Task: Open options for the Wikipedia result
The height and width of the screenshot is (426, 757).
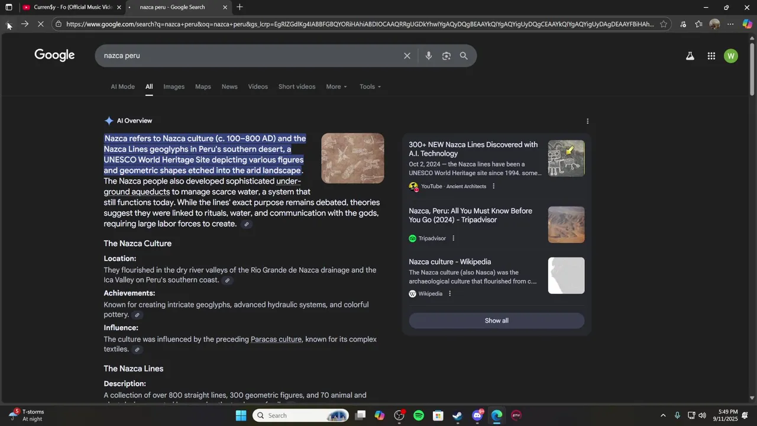Action: click(449, 294)
